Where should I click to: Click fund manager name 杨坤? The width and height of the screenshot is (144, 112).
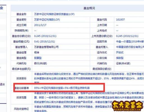(x=36, y=52)
